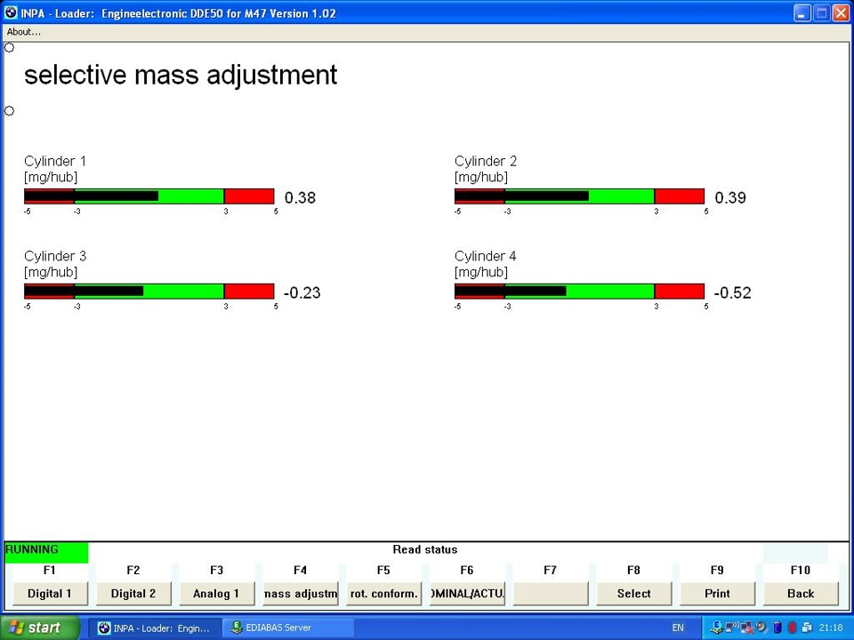Click the Cylinder 3 label
854x640 pixels.
pos(55,256)
